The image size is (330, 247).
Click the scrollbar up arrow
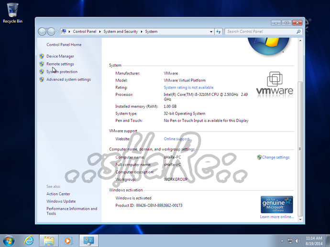(x=300, y=41)
